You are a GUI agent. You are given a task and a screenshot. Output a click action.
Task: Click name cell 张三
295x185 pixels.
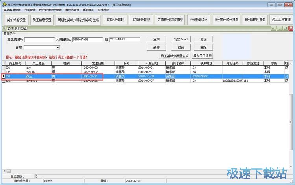coord(39,76)
